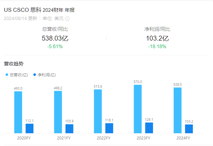Select the 2023FY net profit bar 126.1
The image size is (213, 146).
(149, 128)
